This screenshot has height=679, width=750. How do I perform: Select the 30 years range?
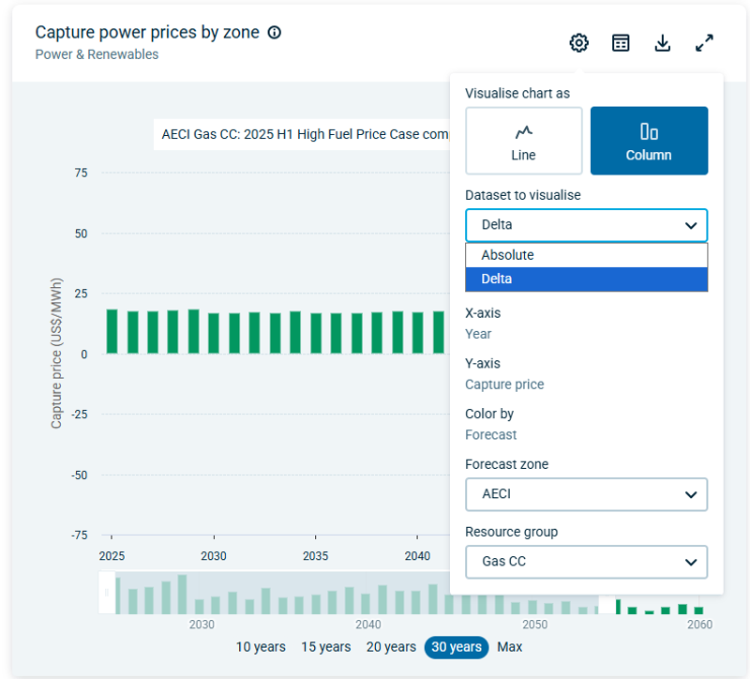[x=457, y=647]
